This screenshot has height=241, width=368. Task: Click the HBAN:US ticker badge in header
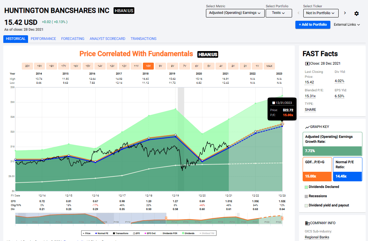[124, 11]
